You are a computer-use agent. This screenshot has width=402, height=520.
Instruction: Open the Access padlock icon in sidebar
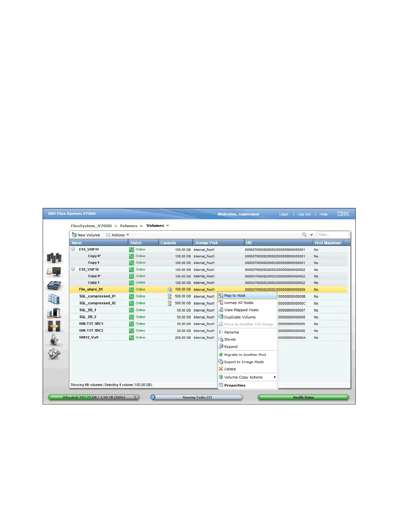pyautogui.click(x=55, y=340)
